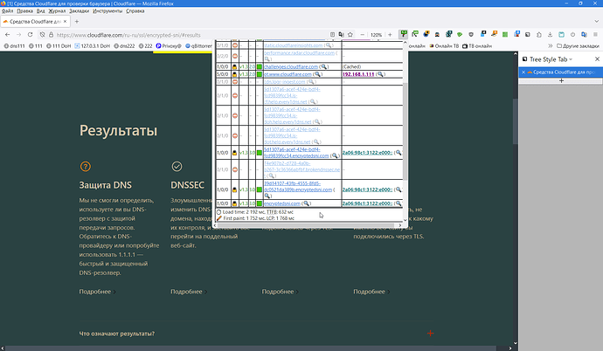The image size is (603, 351).
Task: Open the Firefox hamburger application menu
Action: 595,35
